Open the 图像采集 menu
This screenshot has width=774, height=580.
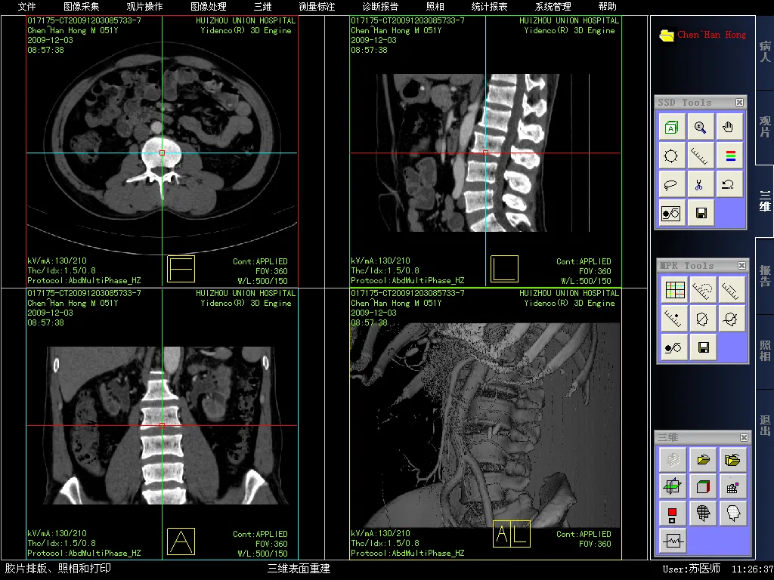click(82, 6)
